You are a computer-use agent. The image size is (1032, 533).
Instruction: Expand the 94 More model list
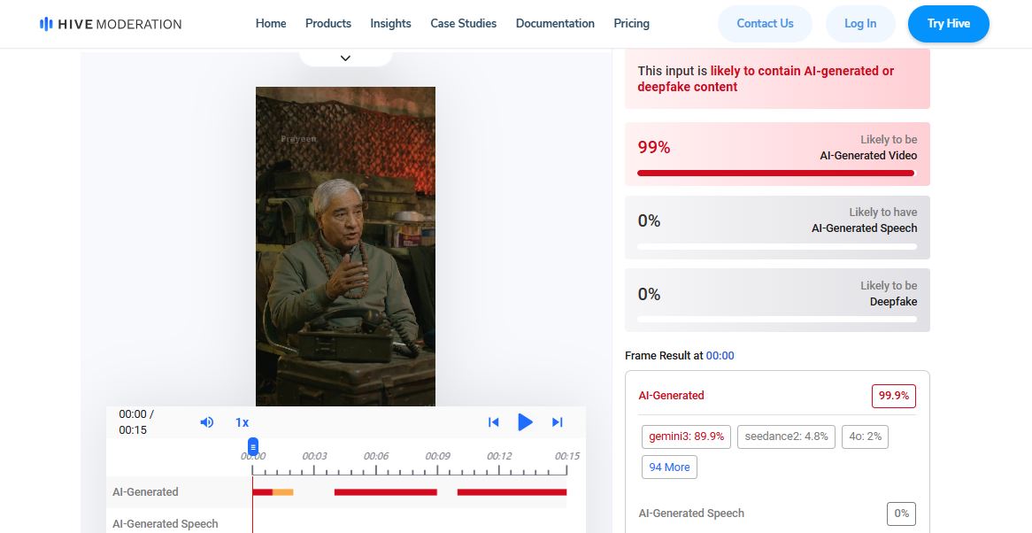pos(669,467)
